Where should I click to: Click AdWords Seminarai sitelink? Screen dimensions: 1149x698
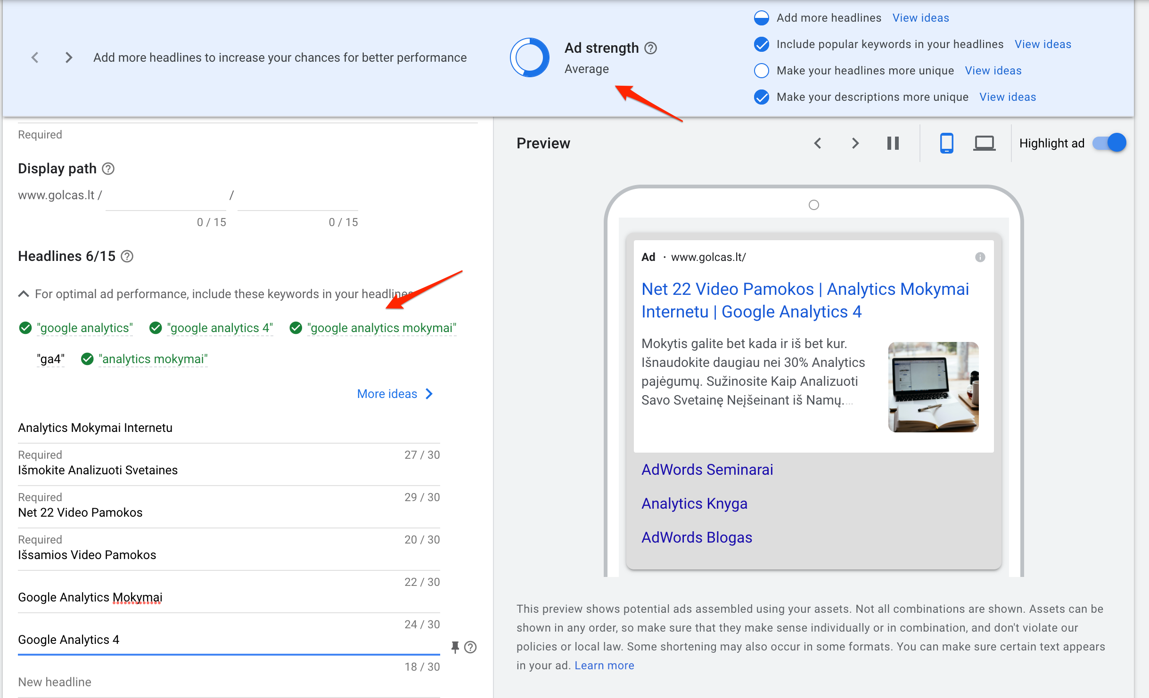[x=707, y=470]
